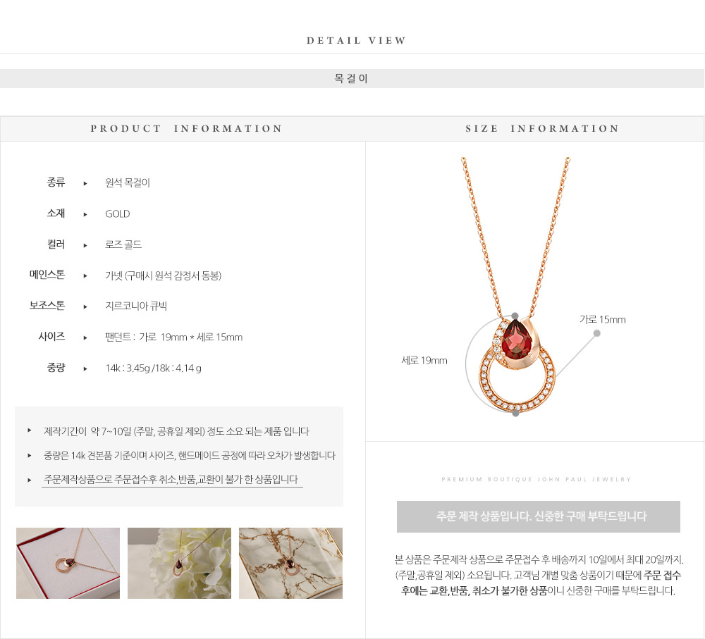
Task: Open the necklace in gift box thumbnail
Action: tap(68, 563)
